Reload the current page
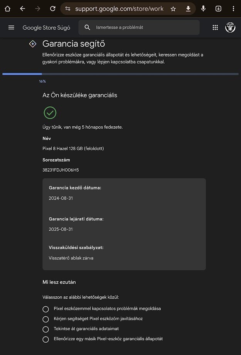 tap(53, 9)
